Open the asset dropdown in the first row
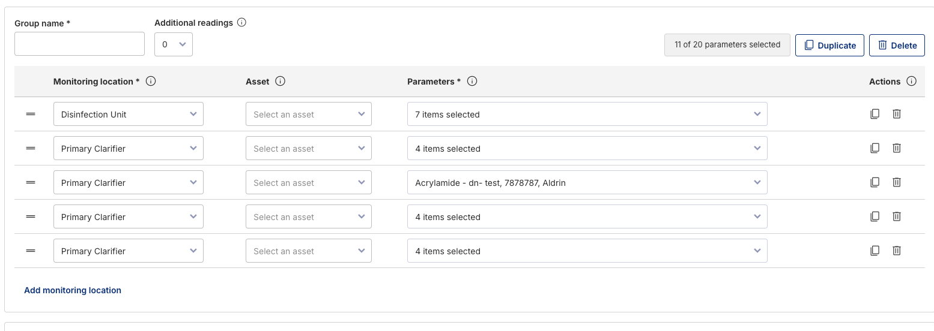This screenshot has width=934, height=331. point(308,114)
